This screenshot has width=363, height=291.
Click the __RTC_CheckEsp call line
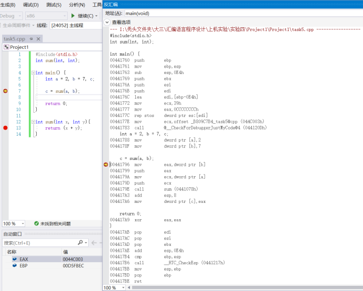(x=167, y=263)
